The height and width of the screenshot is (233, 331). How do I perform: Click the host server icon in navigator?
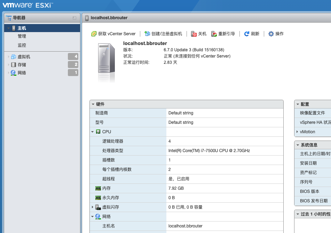pyautogui.click(x=14, y=28)
